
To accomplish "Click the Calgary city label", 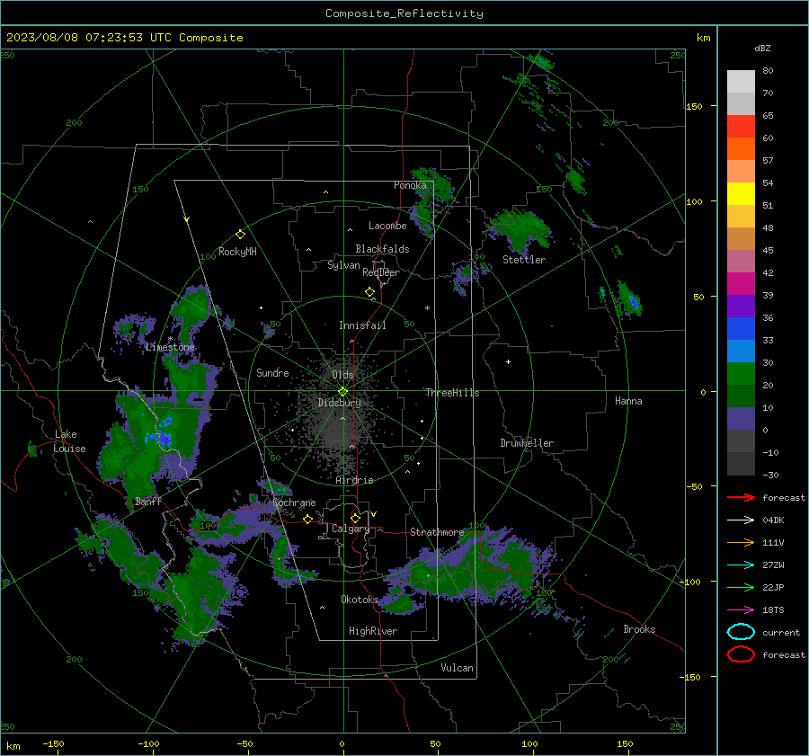I will click(x=351, y=529).
